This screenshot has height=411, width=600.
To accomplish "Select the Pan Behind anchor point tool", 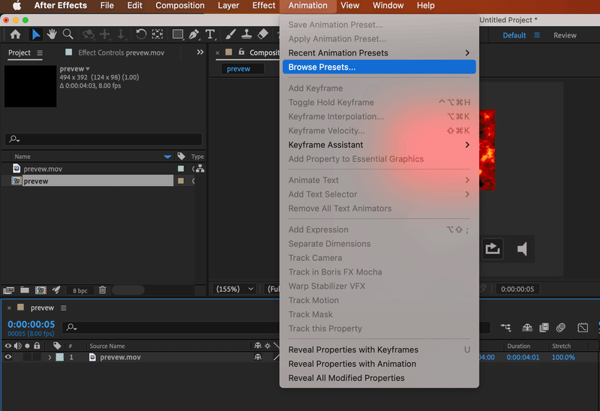I will pos(157,34).
